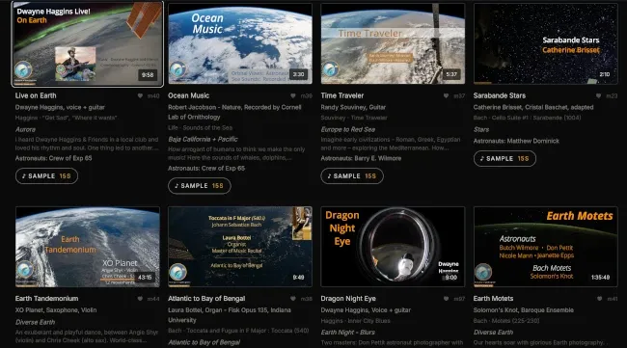Open the Ocean Music video thumbnail

point(240,44)
